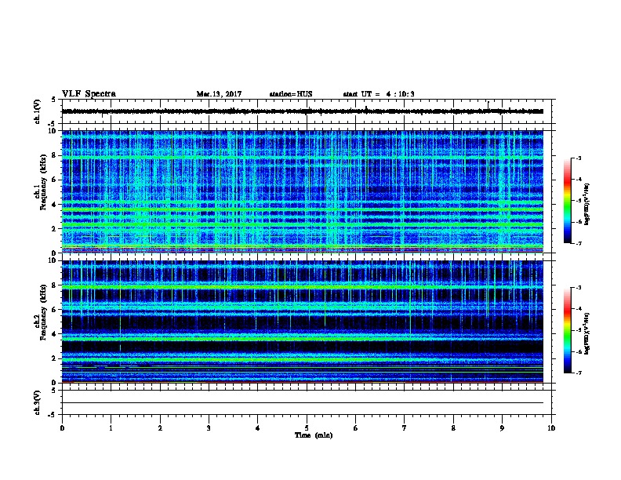
Task: Click the "-7" tick on the lower colorbar
Action: coord(579,373)
